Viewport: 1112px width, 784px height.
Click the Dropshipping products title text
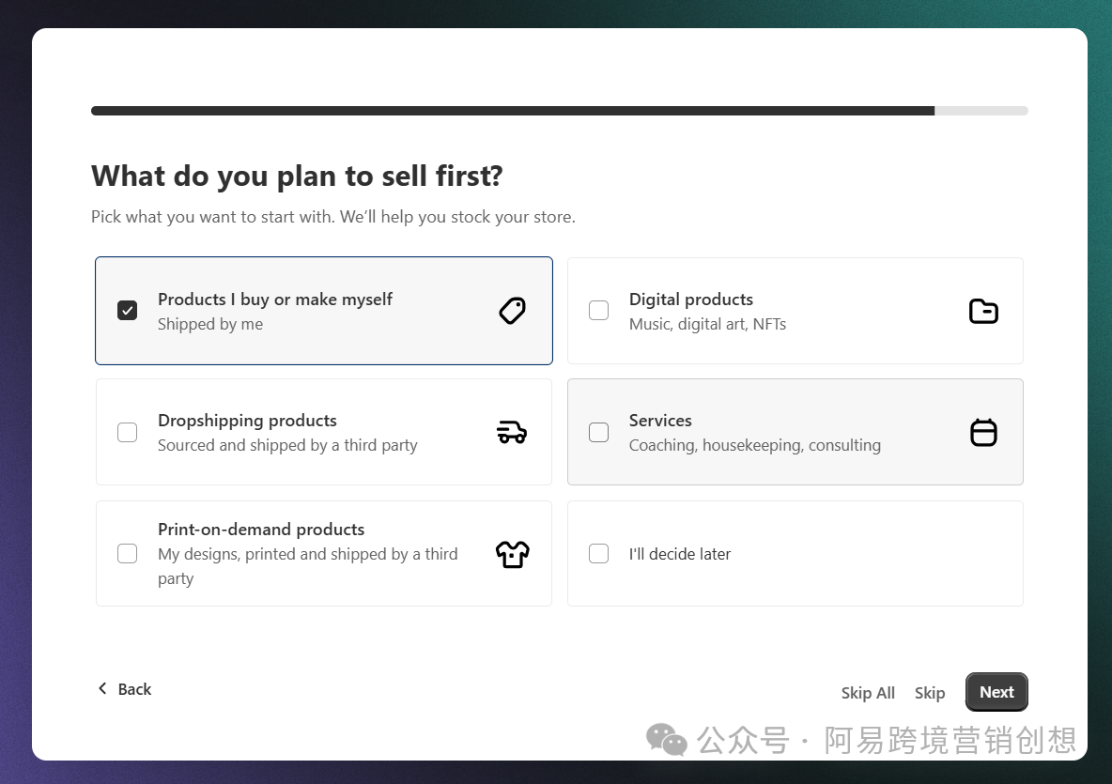(x=247, y=421)
